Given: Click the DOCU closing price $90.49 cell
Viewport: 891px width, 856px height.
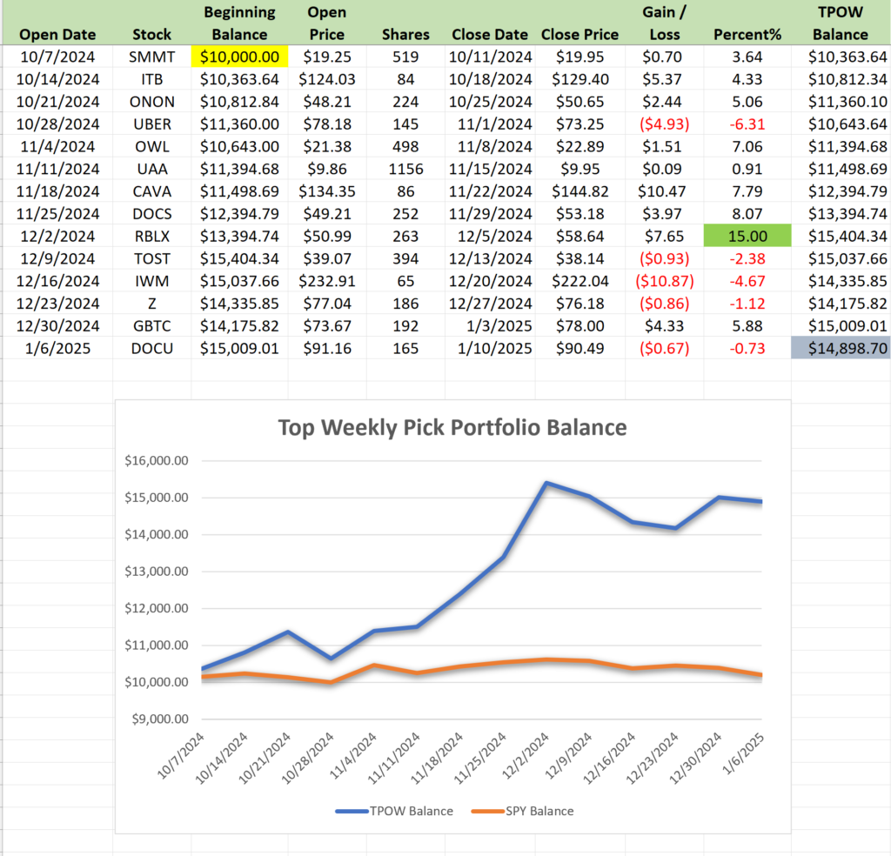Looking at the screenshot, I should coord(579,347).
